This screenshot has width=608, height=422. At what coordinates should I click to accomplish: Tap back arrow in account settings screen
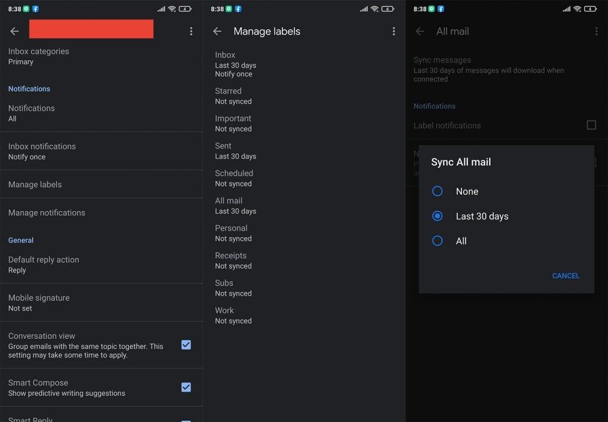[15, 32]
